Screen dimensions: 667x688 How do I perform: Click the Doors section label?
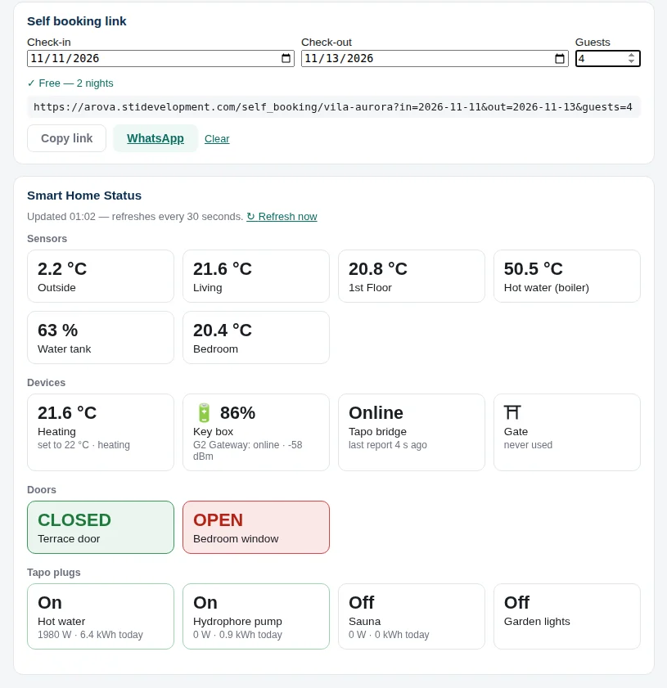coord(42,490)
